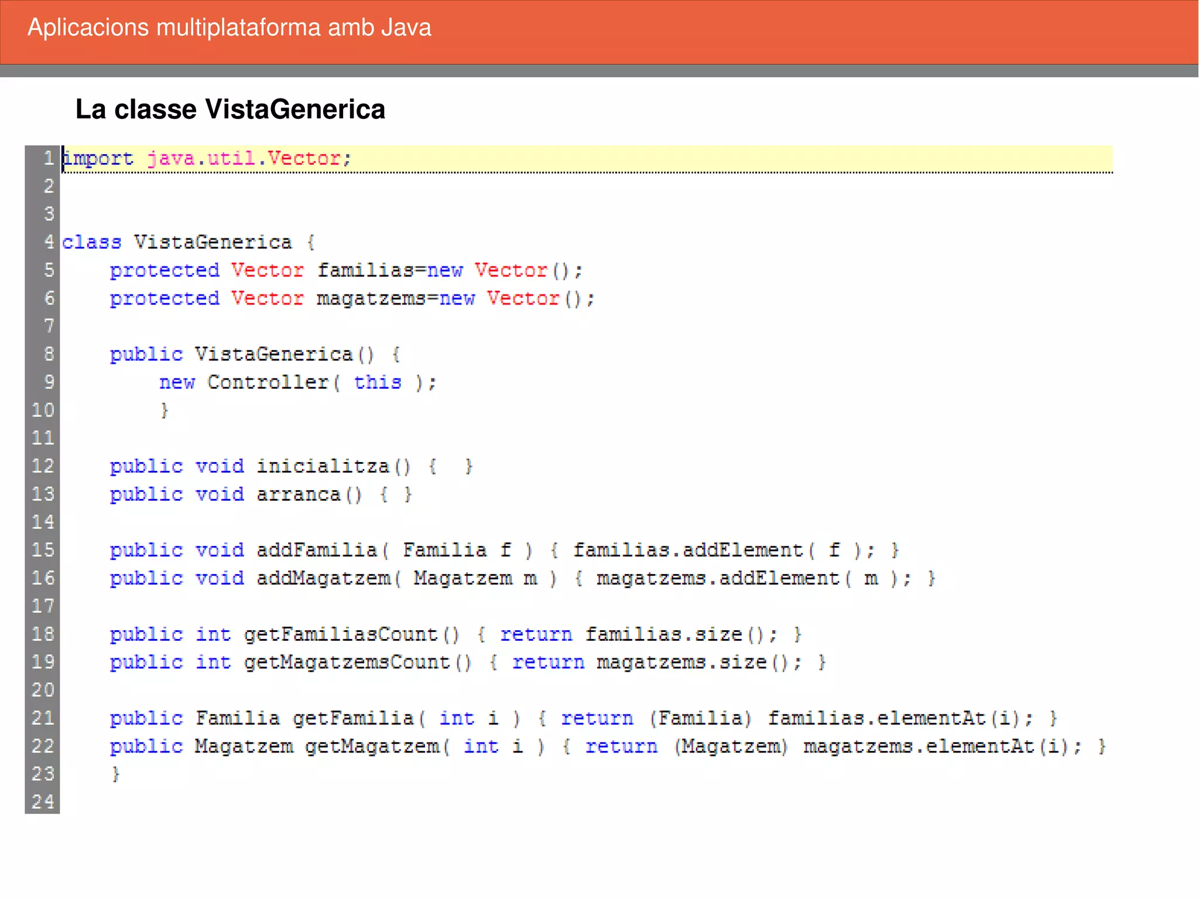Click line number 4 in the gutter
This screenshot has height=899, width=1199.
49,242
